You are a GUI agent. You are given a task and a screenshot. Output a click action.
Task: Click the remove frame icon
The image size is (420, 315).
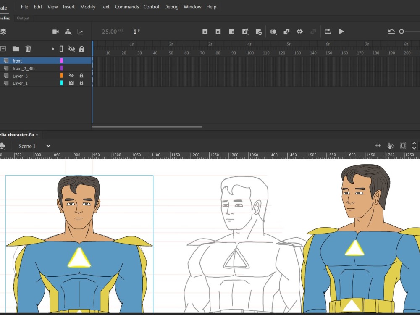click(x=258, y=32)
